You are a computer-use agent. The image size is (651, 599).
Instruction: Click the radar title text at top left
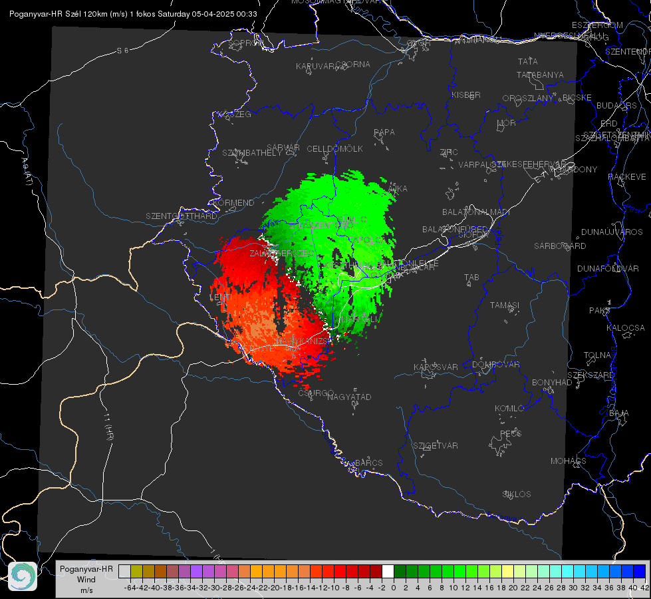(x=133, y=14)
